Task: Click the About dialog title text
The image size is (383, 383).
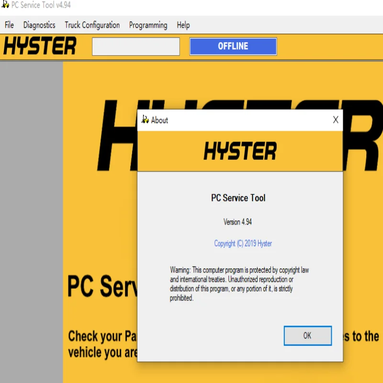Action: click(159, 120)
